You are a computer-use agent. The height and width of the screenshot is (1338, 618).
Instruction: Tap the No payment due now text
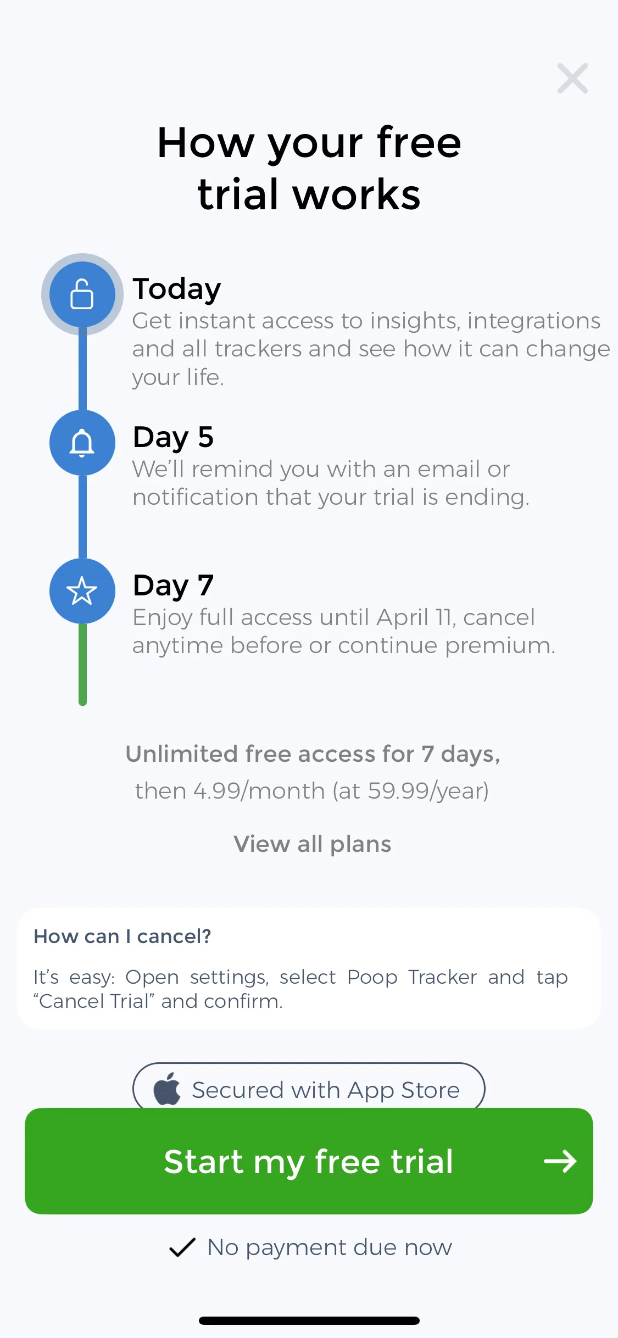click(330, 1247)
